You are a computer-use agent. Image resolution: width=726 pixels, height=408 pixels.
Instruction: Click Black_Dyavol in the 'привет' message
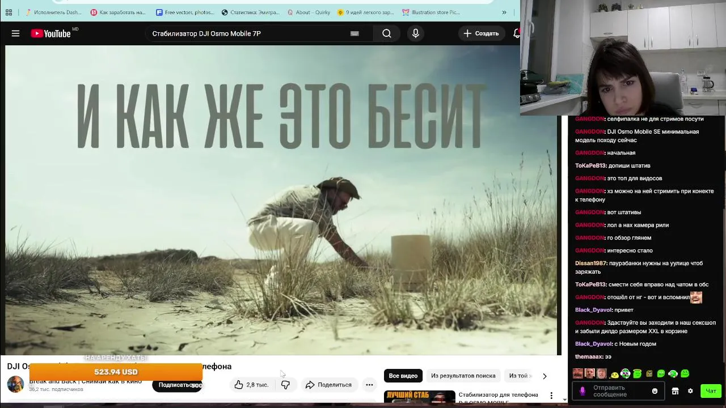(593, 310)
